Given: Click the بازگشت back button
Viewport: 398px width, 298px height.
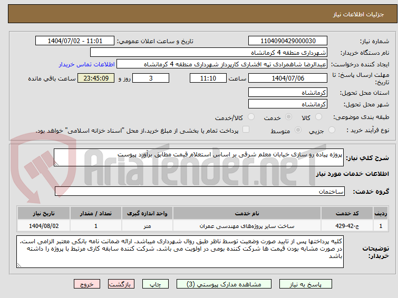Looking at the screenshot, I should (121, 284).
